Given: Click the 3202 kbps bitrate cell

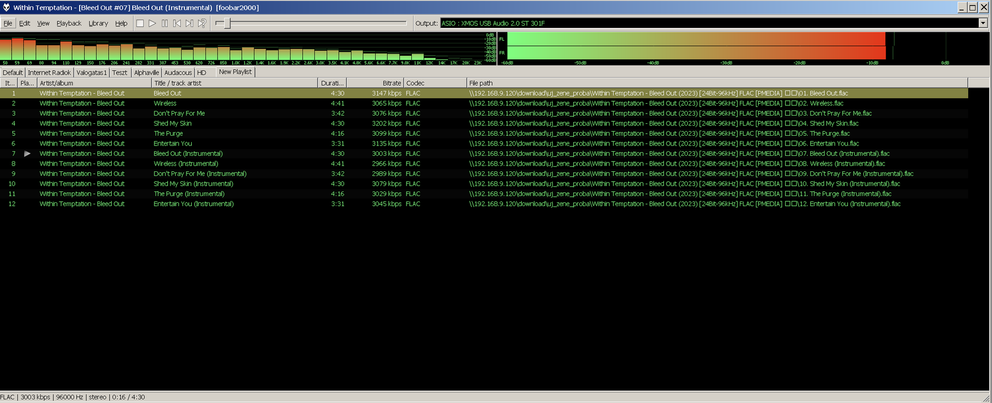Looking at the screenshot, I should pos(386,123).
